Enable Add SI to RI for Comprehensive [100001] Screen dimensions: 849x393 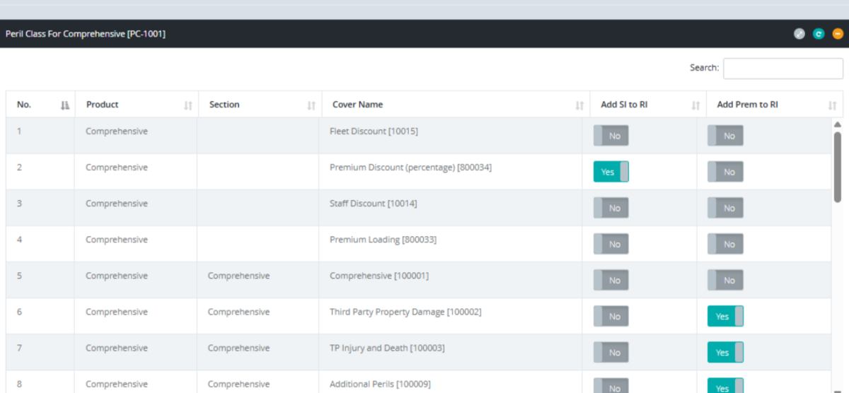click(611, 281)
